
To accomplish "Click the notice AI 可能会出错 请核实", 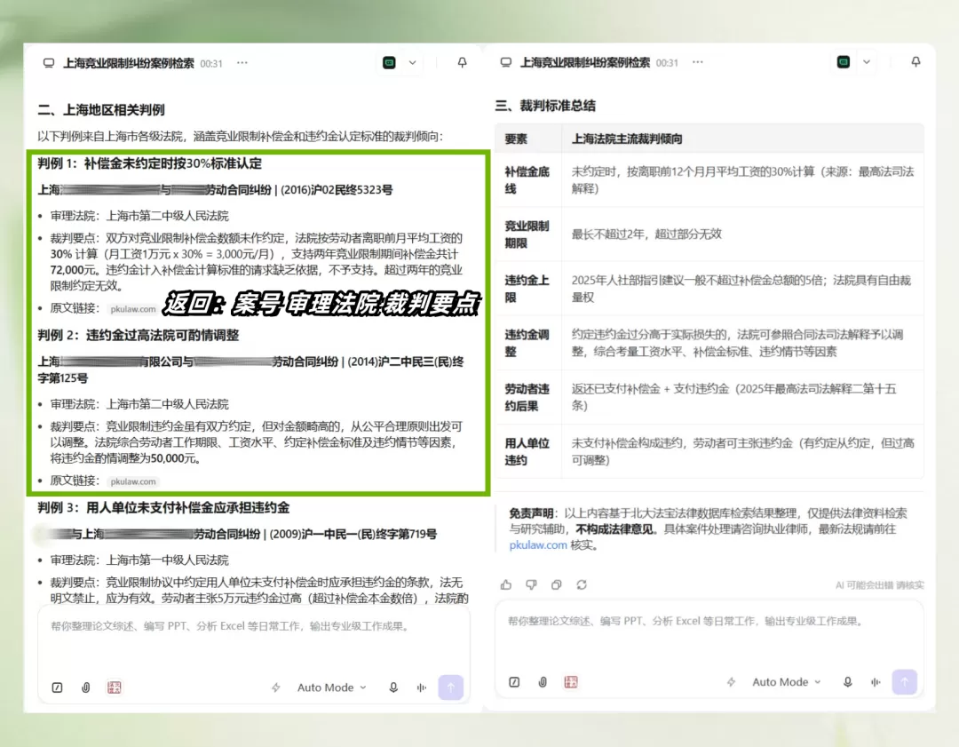I will click(x=879, y=585).
